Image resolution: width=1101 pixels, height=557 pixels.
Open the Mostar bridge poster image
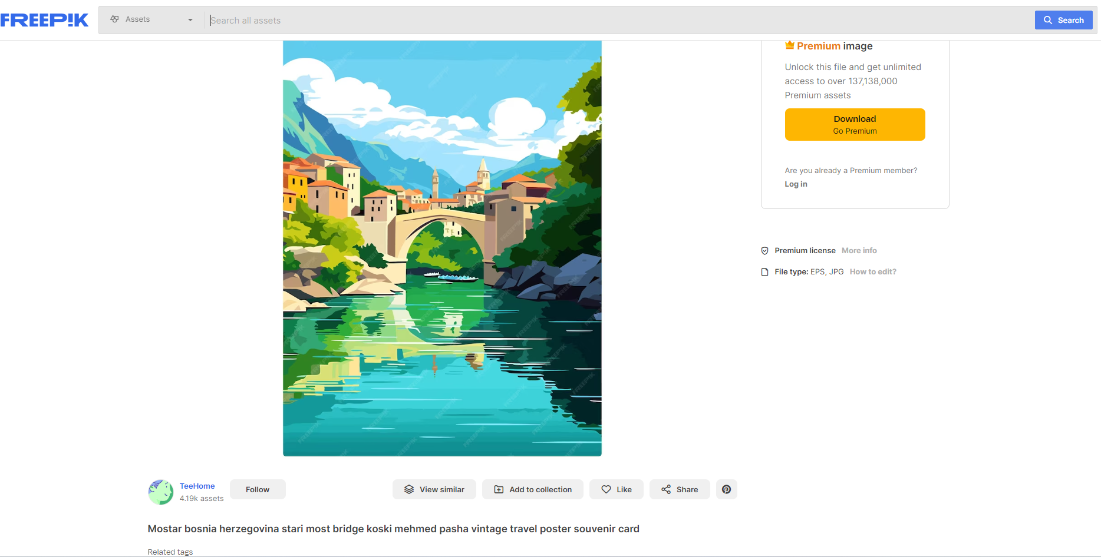(x=442, y=247)
